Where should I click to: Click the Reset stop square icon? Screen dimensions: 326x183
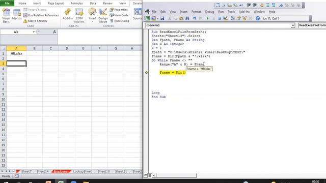219,18
